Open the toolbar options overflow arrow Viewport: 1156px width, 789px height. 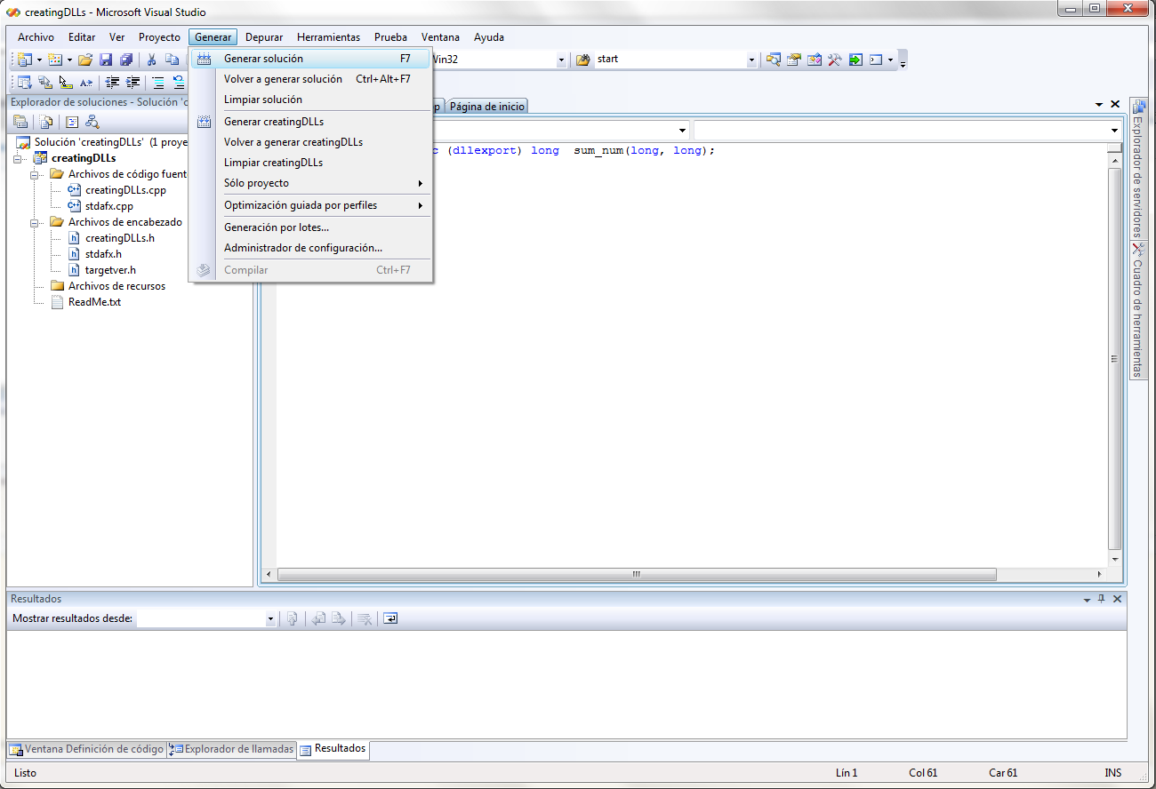point(903,64)
